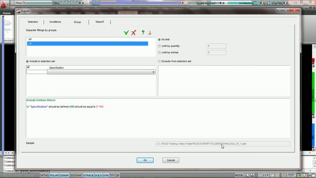
Task: Click the Double Wall Duct item in top bar
Action: click(205, 3)
